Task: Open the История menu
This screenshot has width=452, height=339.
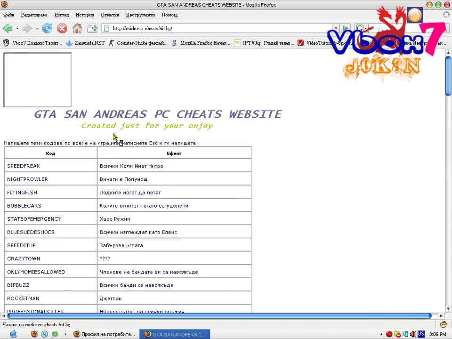Action: (85, 15)
